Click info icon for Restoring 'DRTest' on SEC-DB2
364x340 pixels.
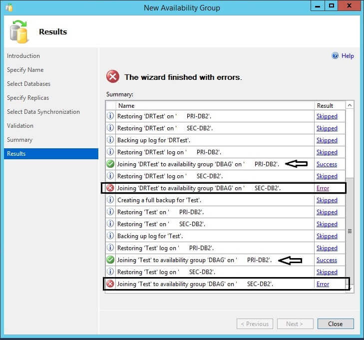(110, 128)
